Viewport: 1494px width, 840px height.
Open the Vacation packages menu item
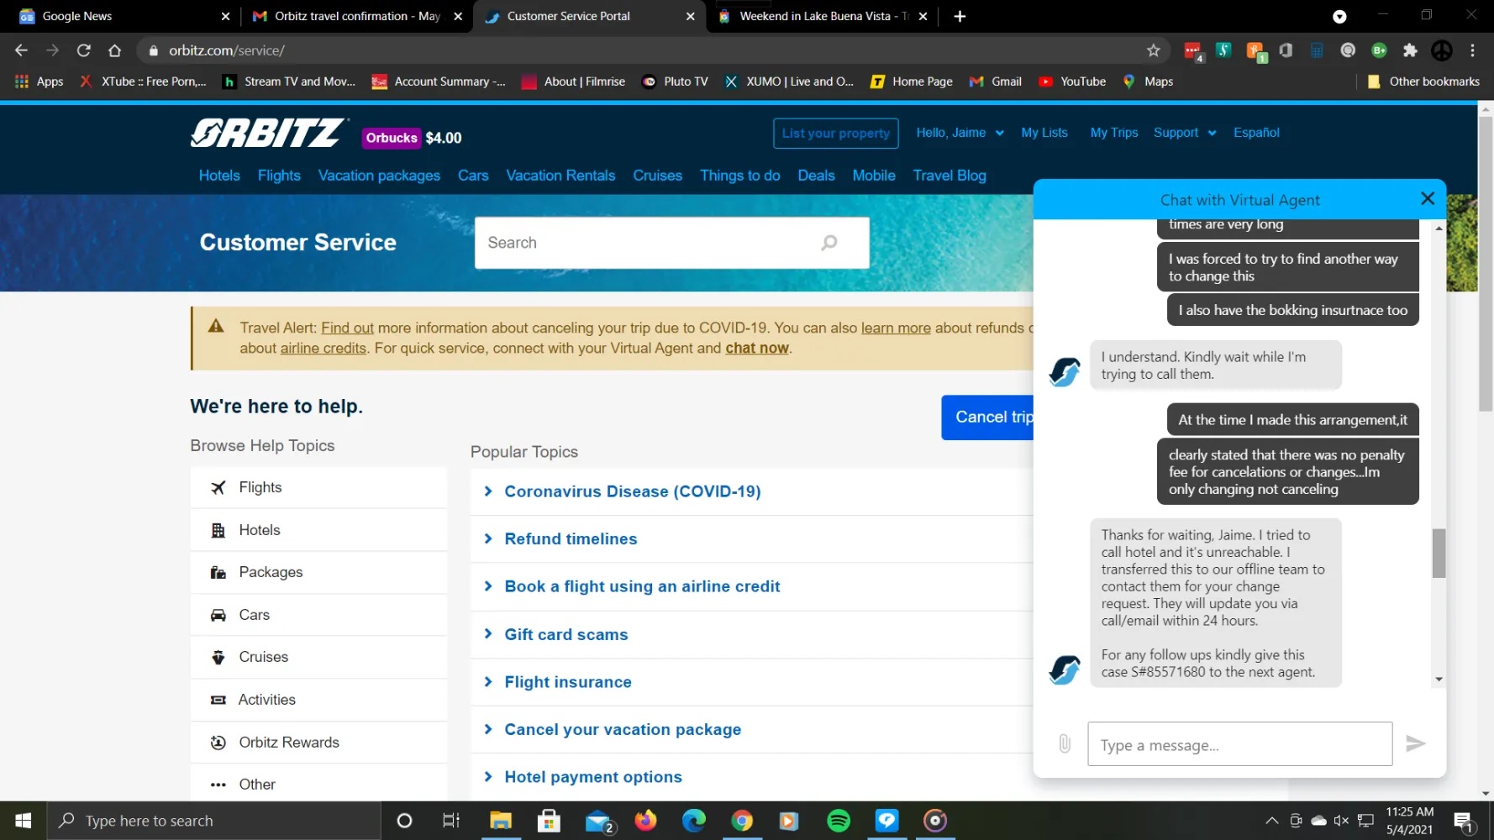[x=379, y=176]
